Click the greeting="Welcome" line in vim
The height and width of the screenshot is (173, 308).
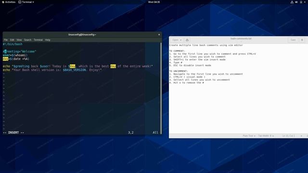(20, 51)
